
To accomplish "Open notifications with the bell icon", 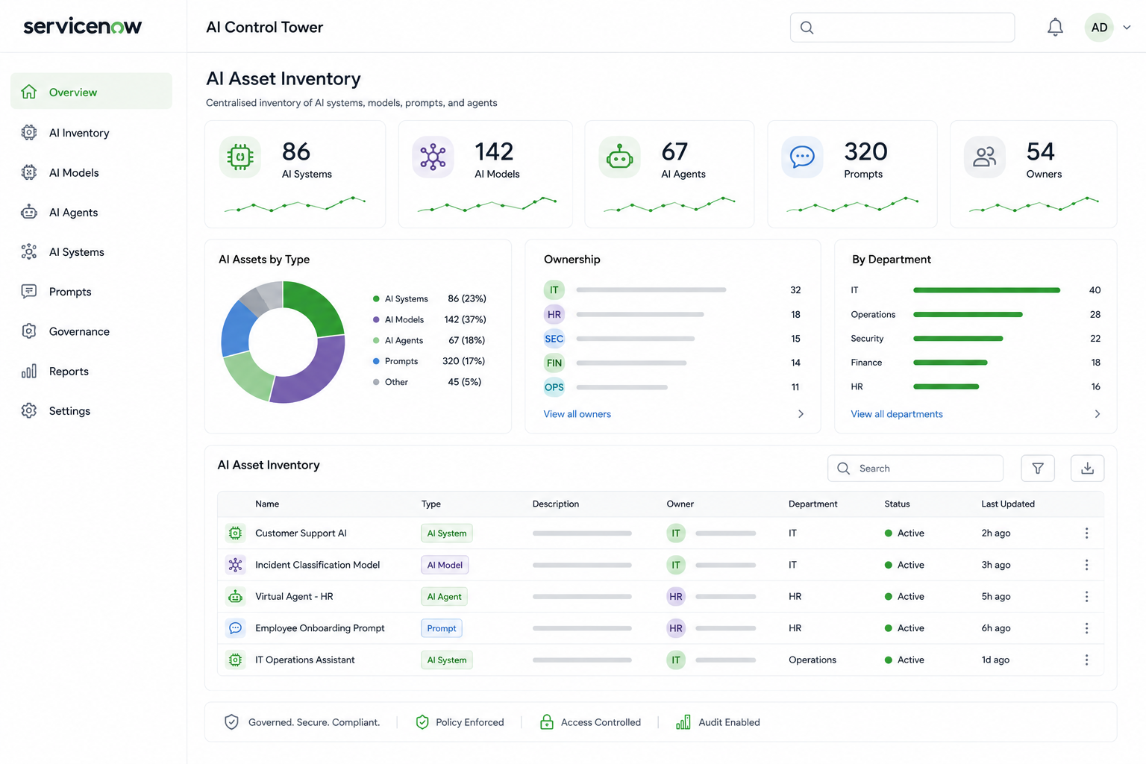I will [1055, 28].
